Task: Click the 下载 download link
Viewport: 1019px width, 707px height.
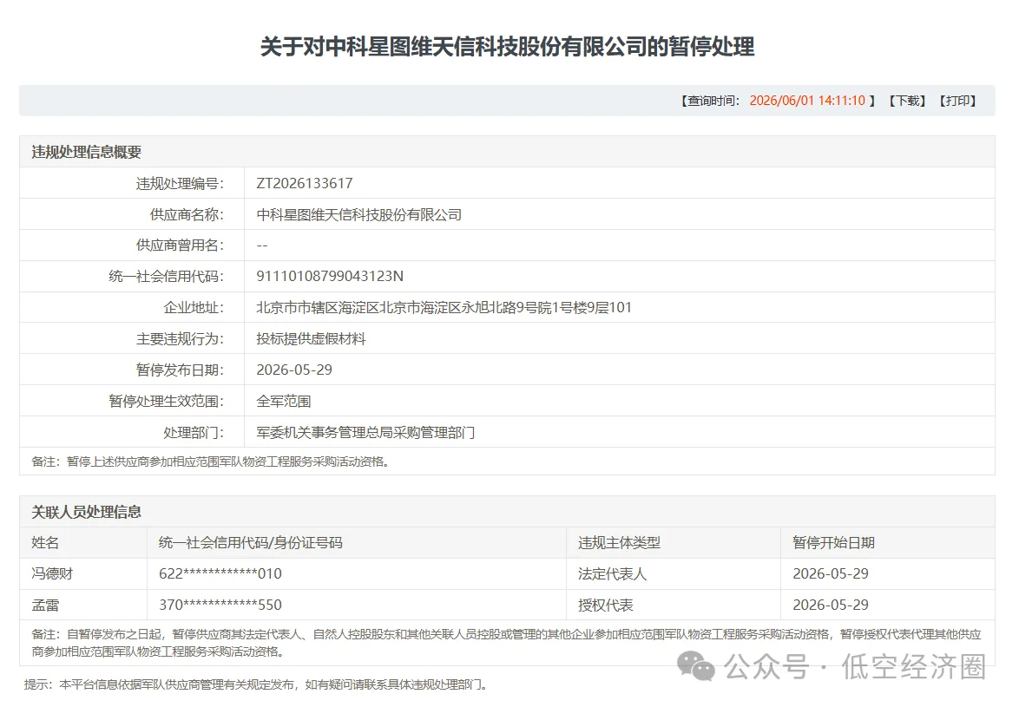Action: 907,101
